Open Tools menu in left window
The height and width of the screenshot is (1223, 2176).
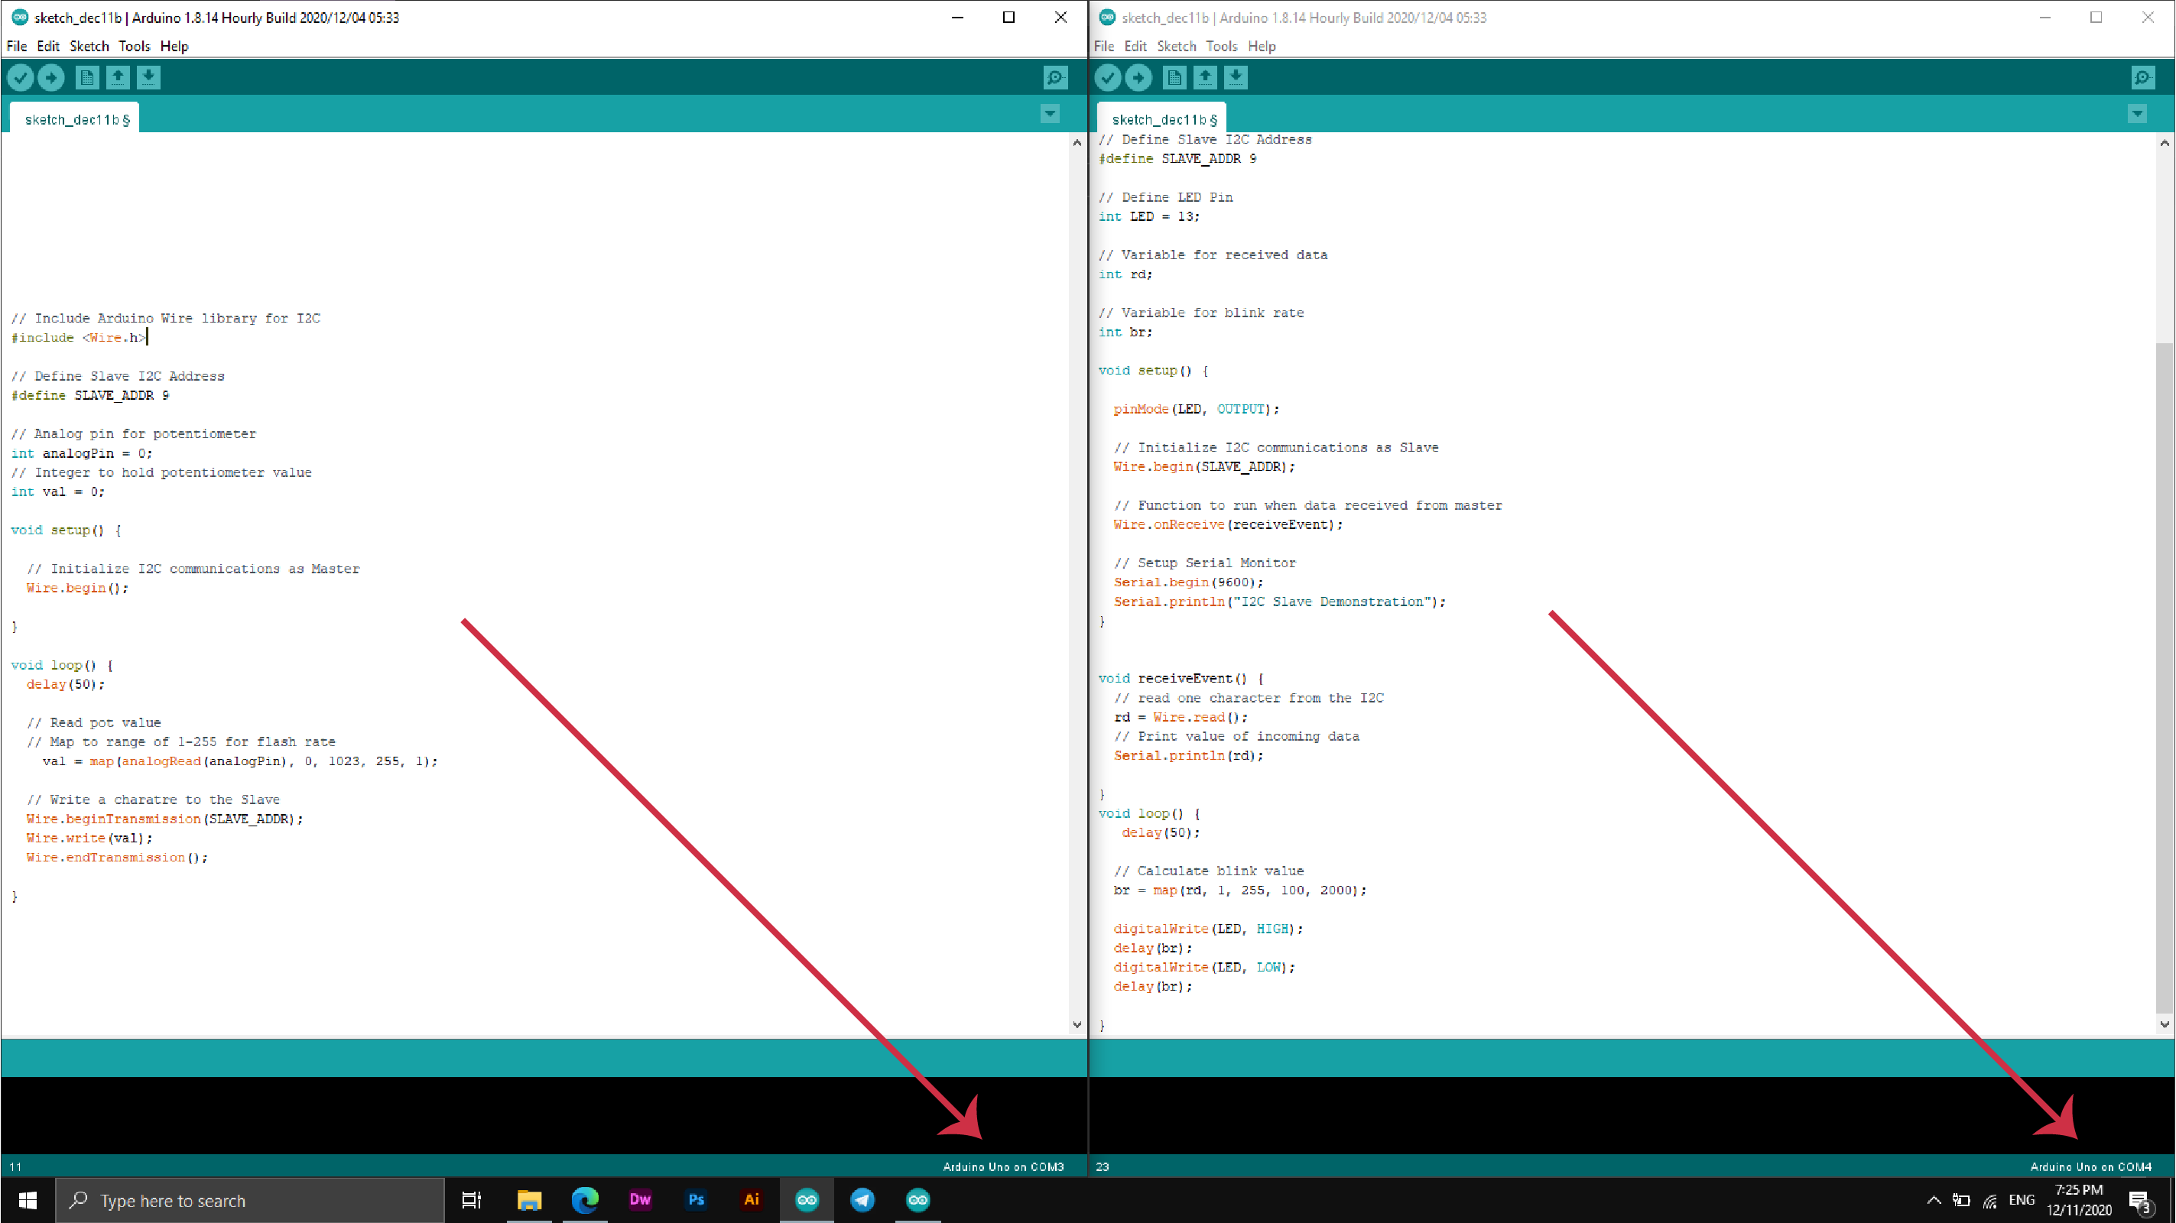click(135, 47)
